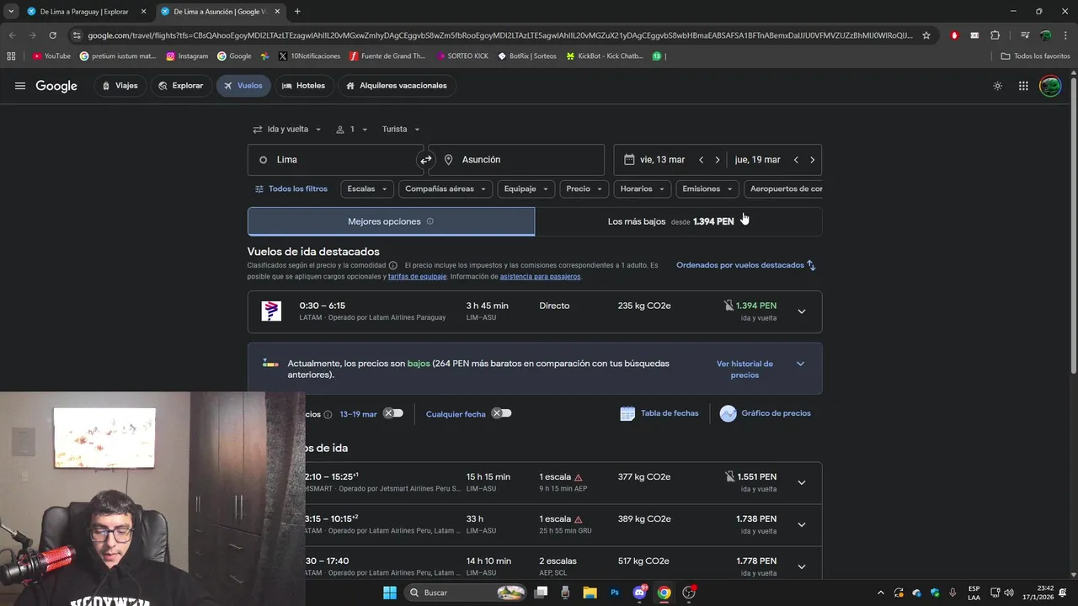Toggle the 13–19 mar price tracking switch
This screenshot has height=606, width=1078.
click(393, 413)
